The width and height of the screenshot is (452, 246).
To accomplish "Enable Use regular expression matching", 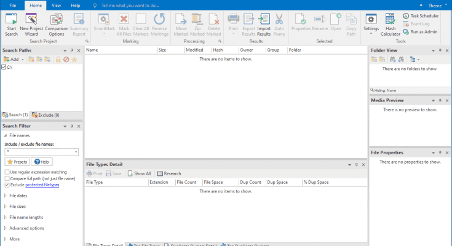I will click(7, 172).
